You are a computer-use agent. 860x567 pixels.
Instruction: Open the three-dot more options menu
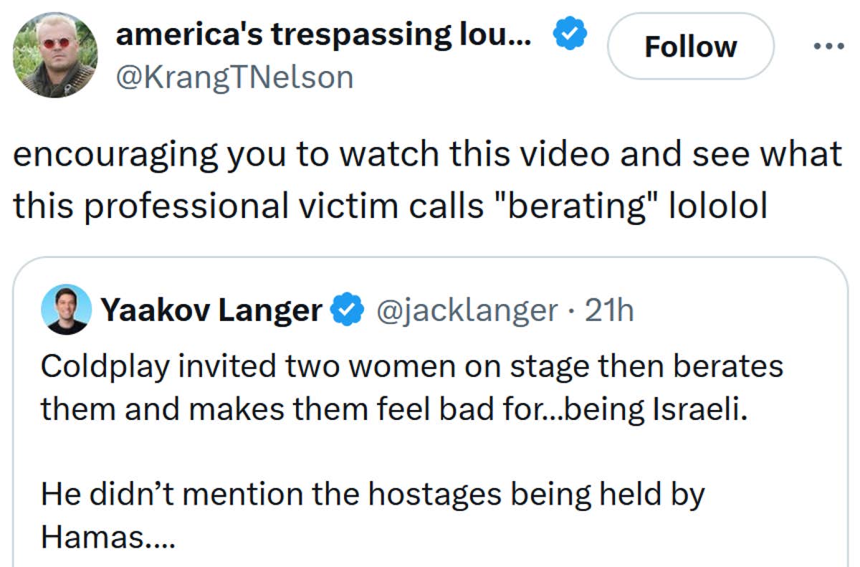point(830,47)
